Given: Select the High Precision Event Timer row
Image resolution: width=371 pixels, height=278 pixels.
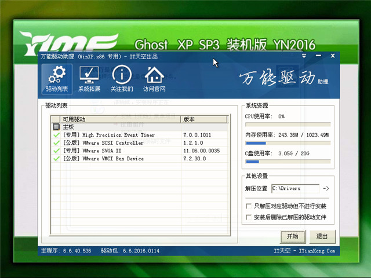Looking at the screenshot, I should 140,135.
